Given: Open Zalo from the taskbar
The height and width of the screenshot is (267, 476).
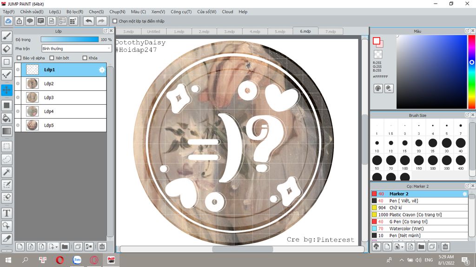Looking at the screenshot, I should [77, 260].
